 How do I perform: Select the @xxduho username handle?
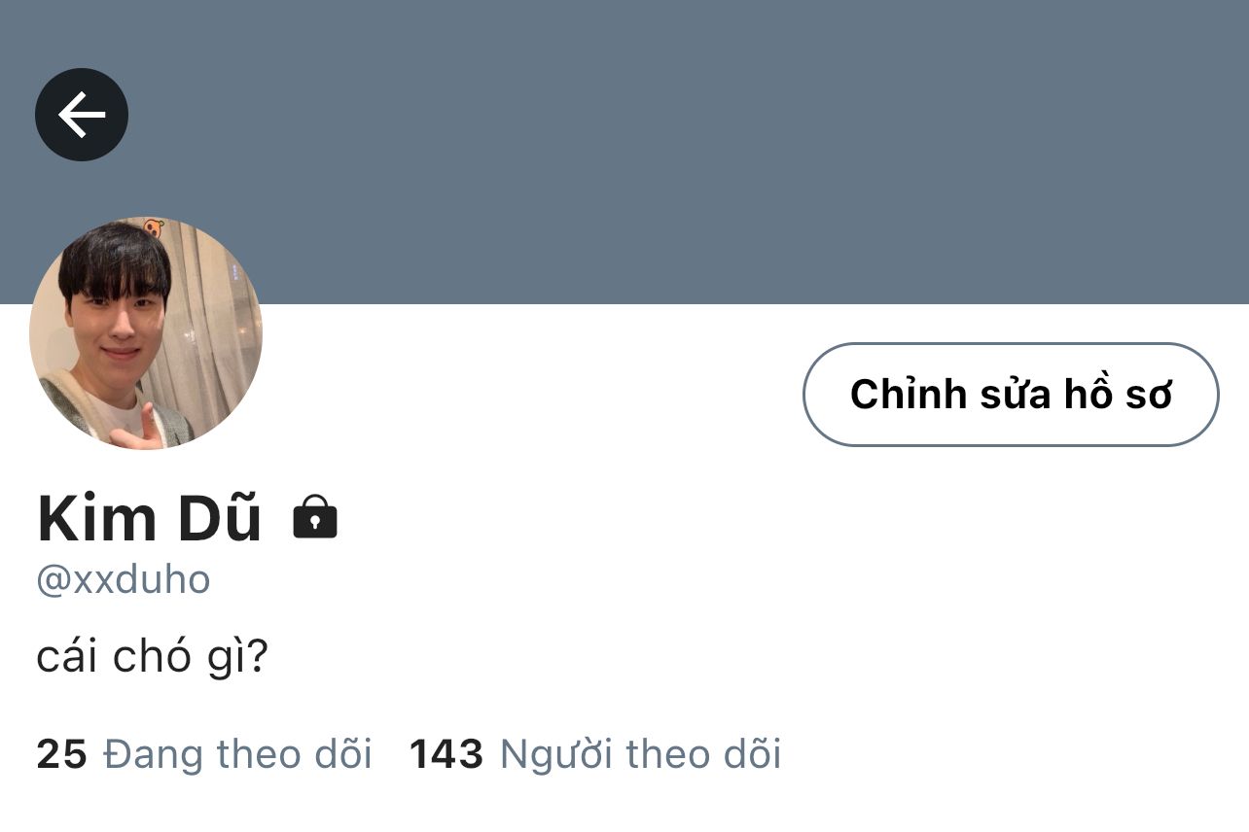(124, 580)
